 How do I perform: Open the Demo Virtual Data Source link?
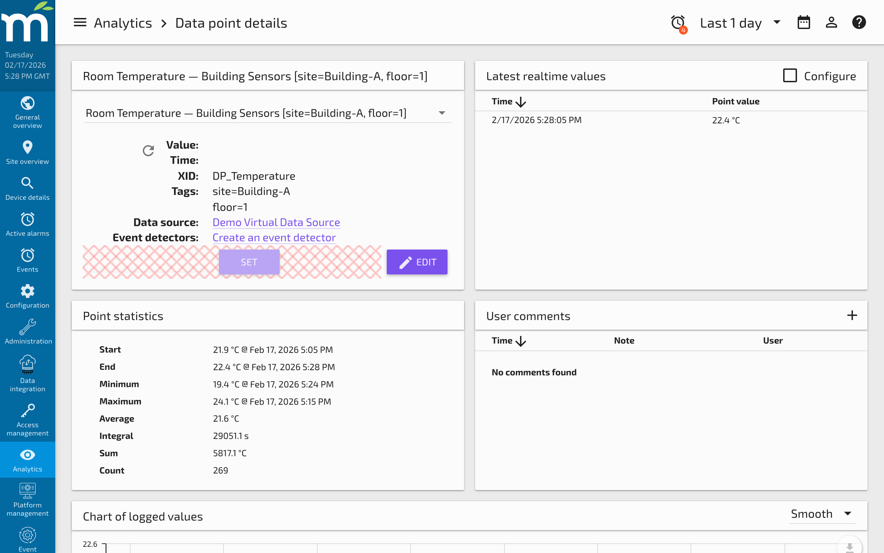click(x=276, y=222)
